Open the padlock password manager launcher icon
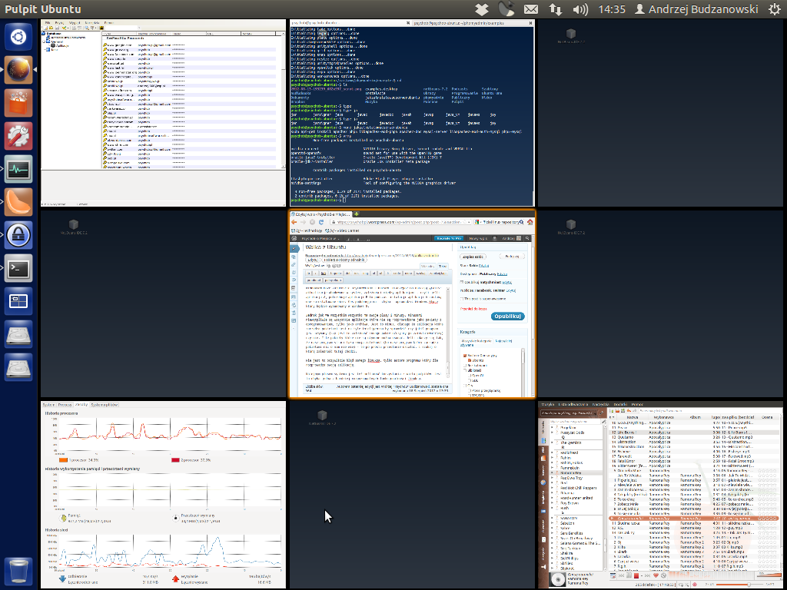Image resolution: width=787 pixels, height=590 pixels. point(19,234)
